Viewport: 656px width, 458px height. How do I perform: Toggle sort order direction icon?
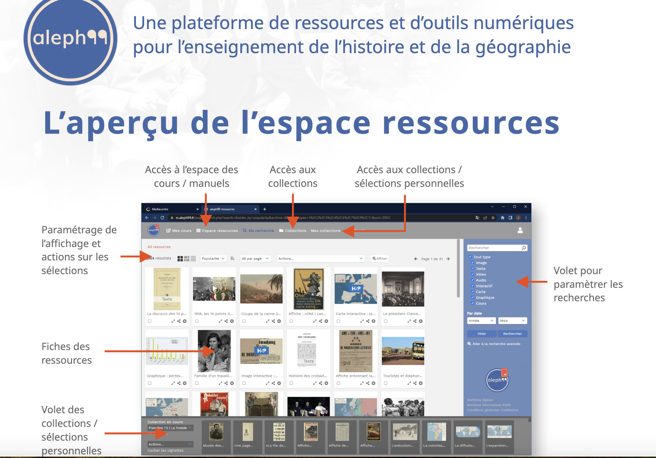[x=233, y=258]
